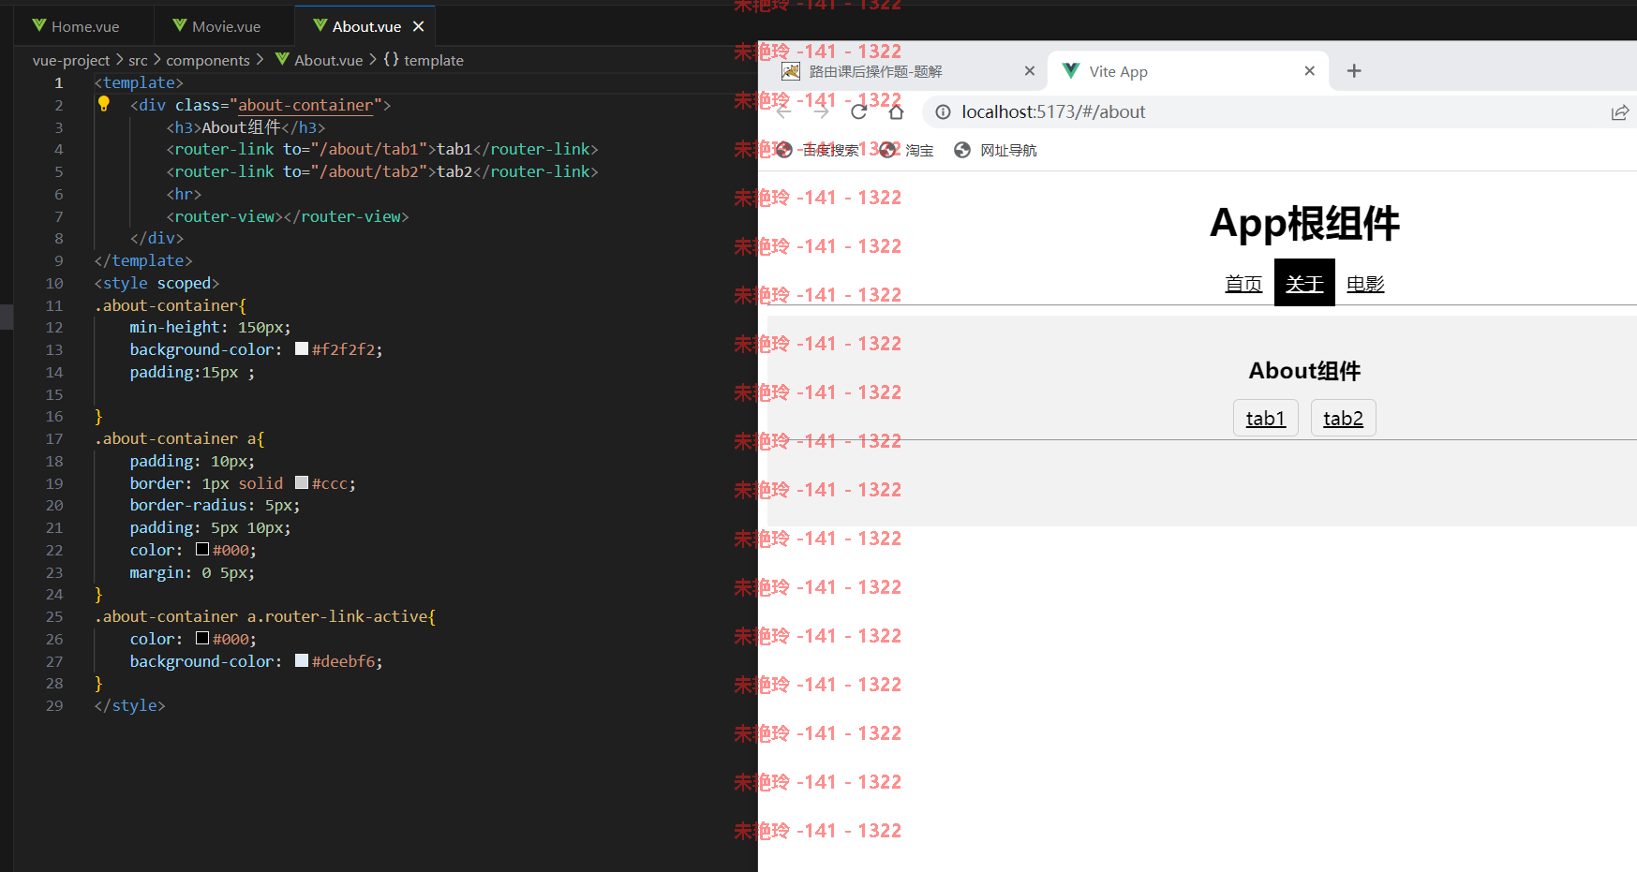Click the tab1 router link button
The width and height of the screenshot is (1637, 872).
click(x=1266, y=418)
